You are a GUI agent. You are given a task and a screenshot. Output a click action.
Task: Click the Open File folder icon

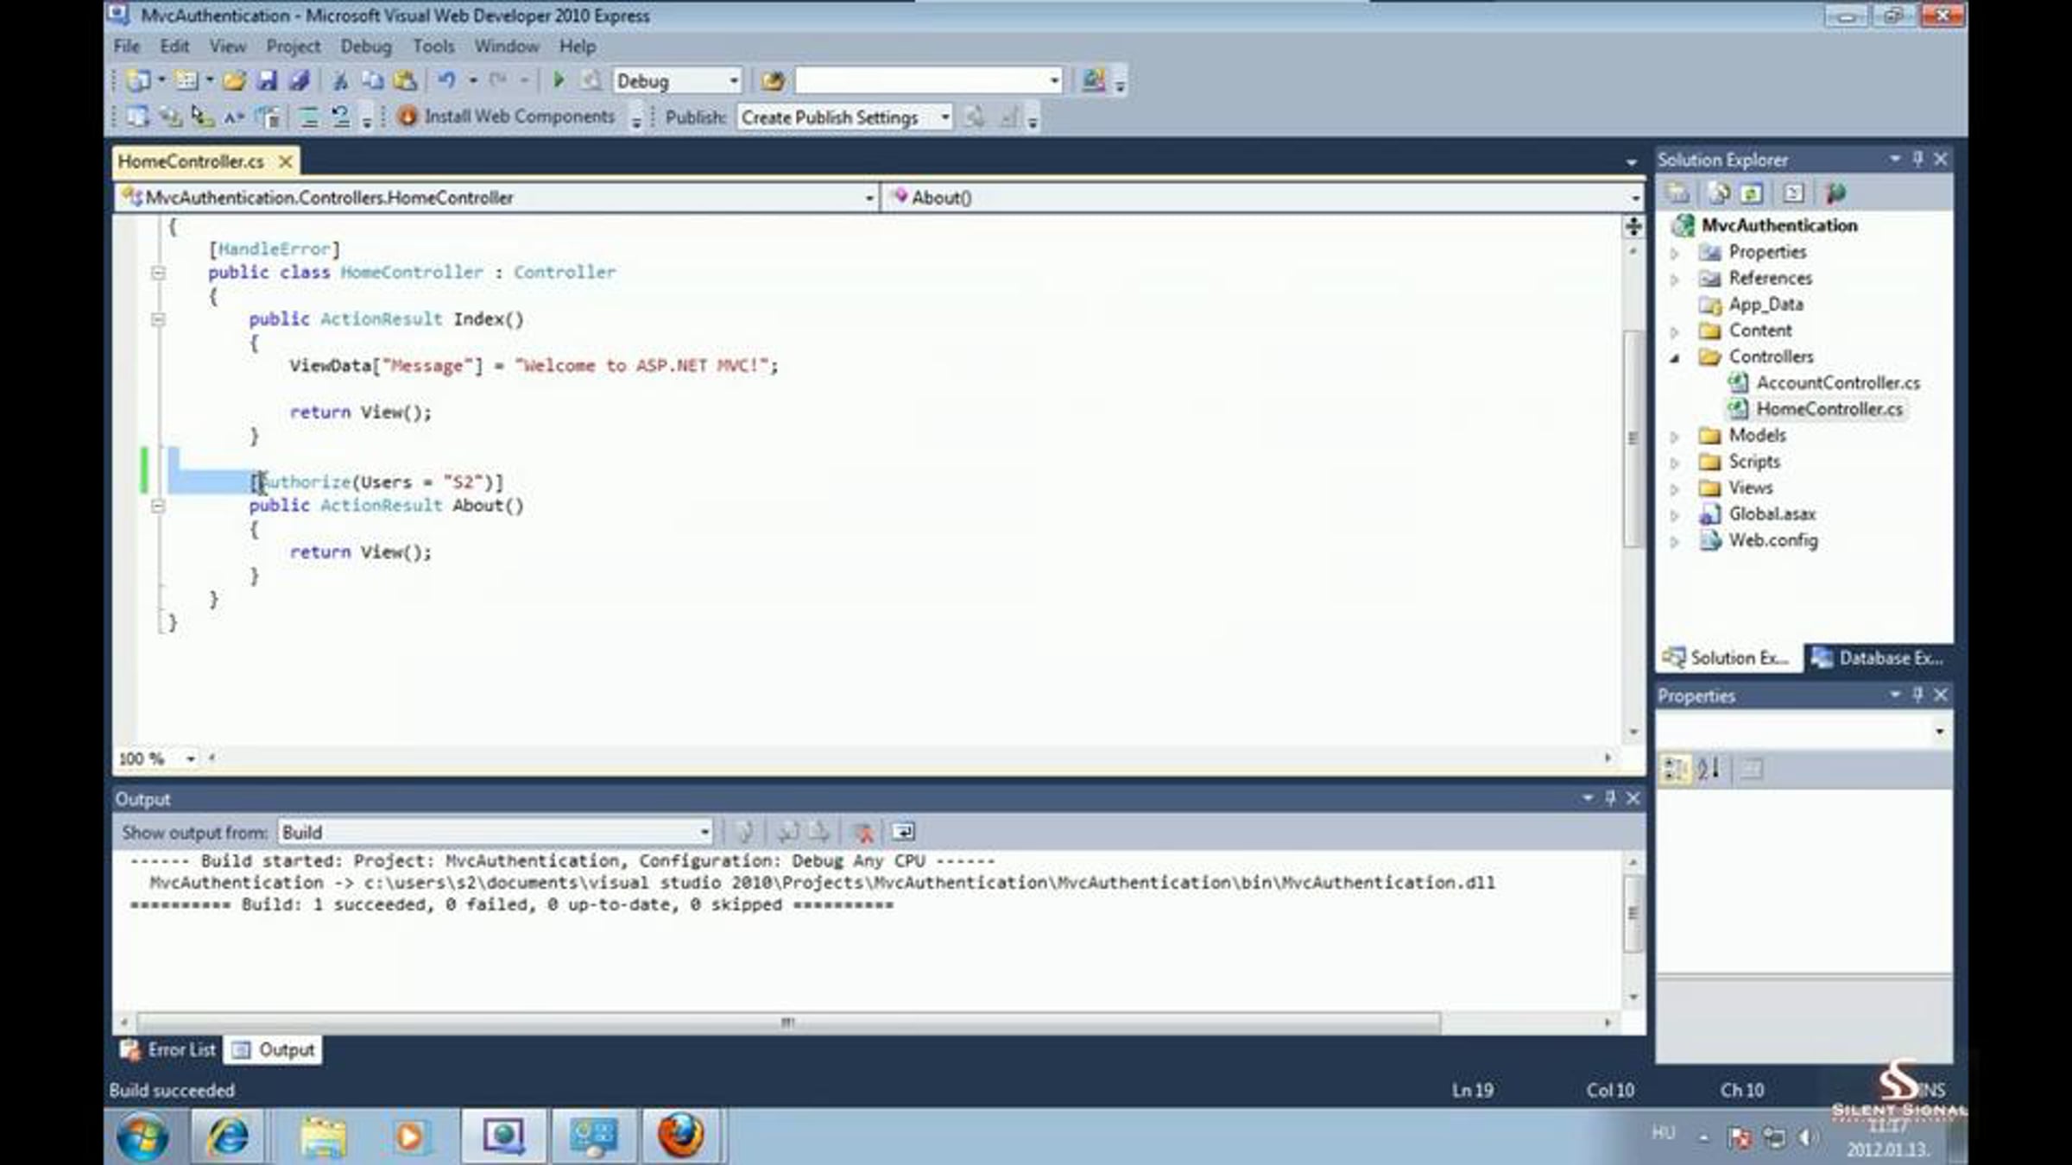pyautogui.click(x=234, y=81)
